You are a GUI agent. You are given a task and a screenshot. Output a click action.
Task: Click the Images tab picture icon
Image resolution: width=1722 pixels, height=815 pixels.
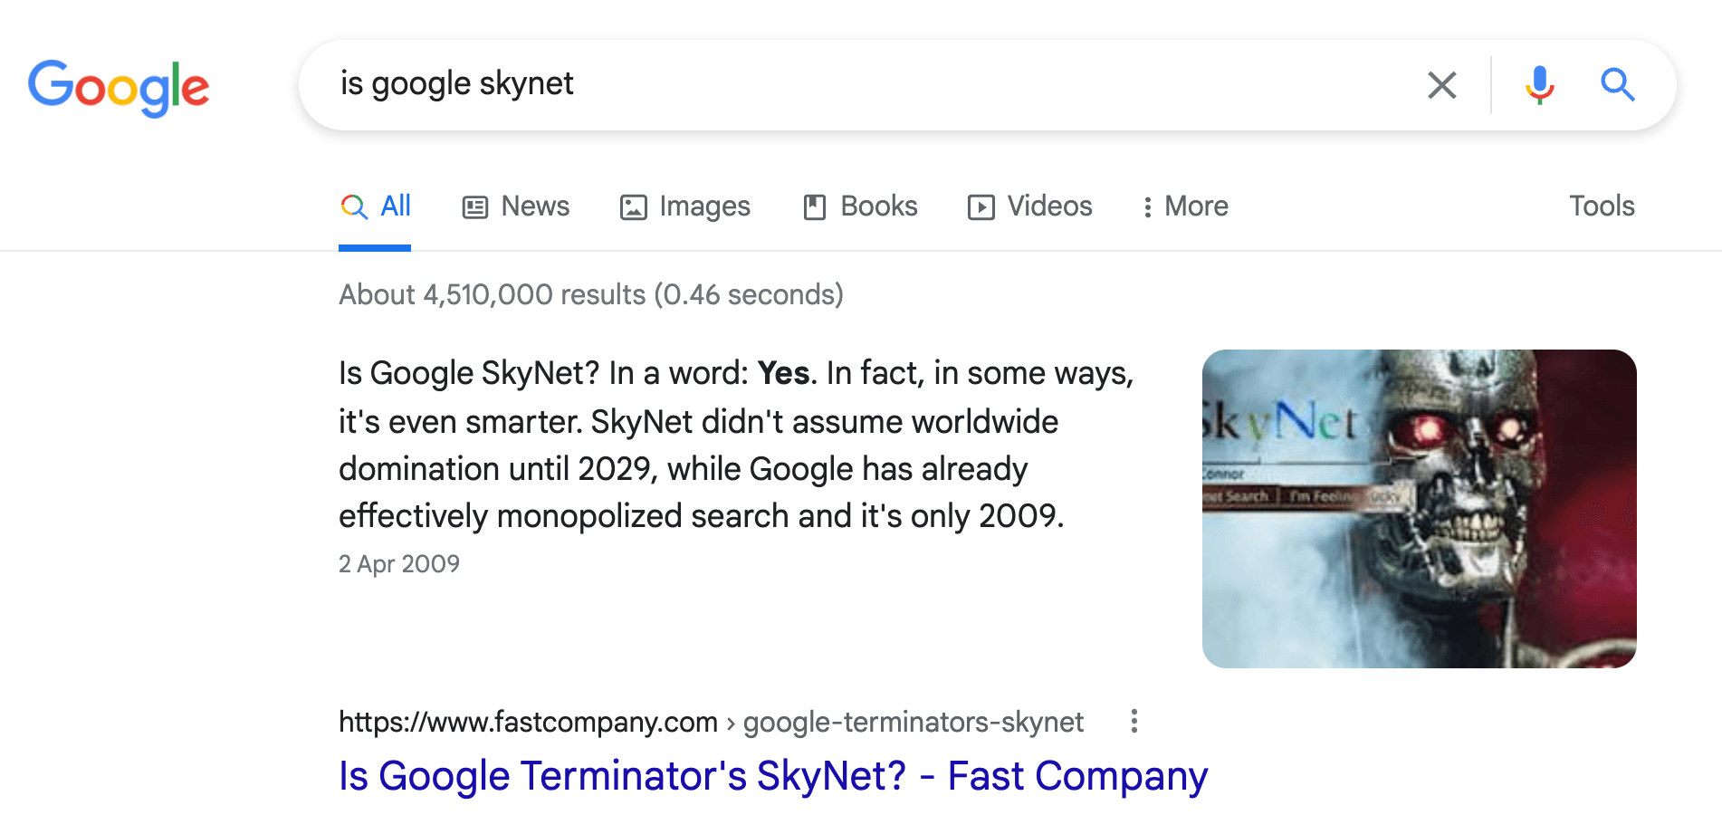[x=633, y=207]
